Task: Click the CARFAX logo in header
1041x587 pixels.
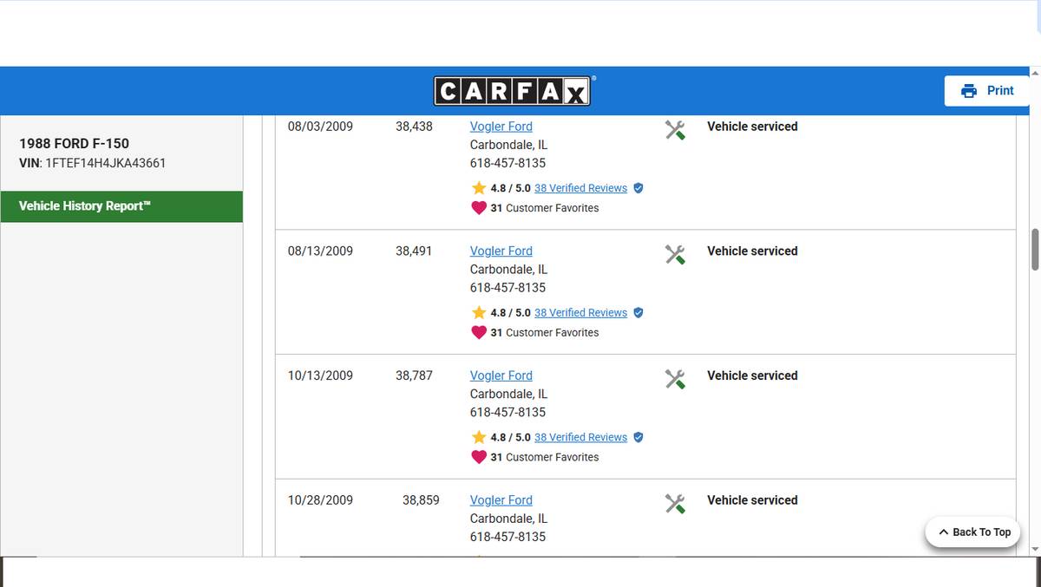Action: 512,90
